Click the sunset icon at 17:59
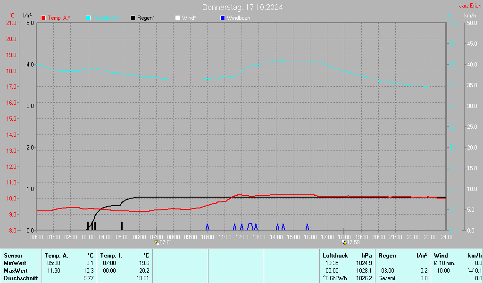Screen dimensions: 483x283 (x=344, y=242)
